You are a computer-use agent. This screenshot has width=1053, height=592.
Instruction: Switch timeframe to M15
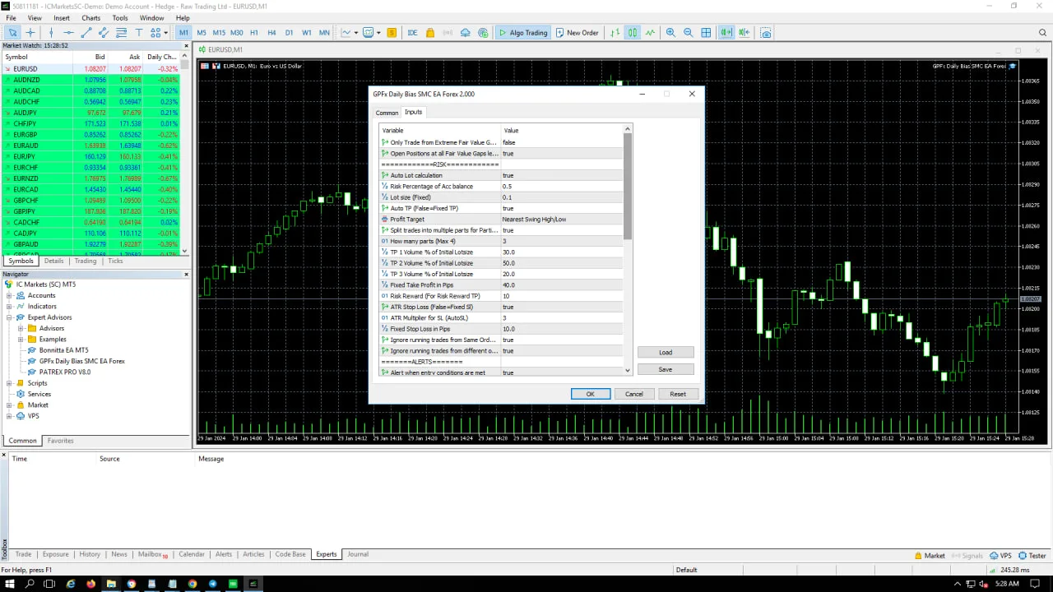[x=219, y=33]
